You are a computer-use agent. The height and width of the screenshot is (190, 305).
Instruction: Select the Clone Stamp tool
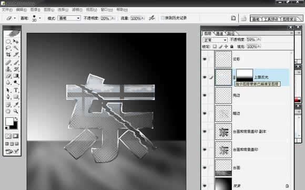8,69
